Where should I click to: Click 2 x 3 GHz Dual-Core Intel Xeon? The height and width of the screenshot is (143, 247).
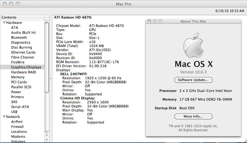point(206,91)
